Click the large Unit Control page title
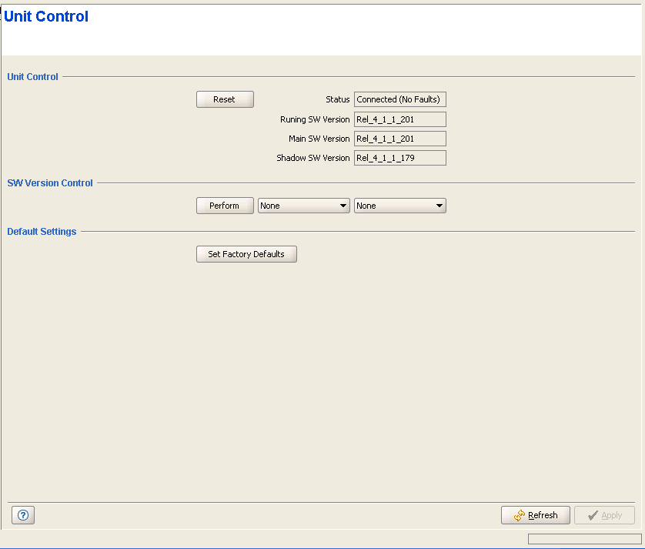The width and height of the screenshot is (645, 549). click(46, 16)
